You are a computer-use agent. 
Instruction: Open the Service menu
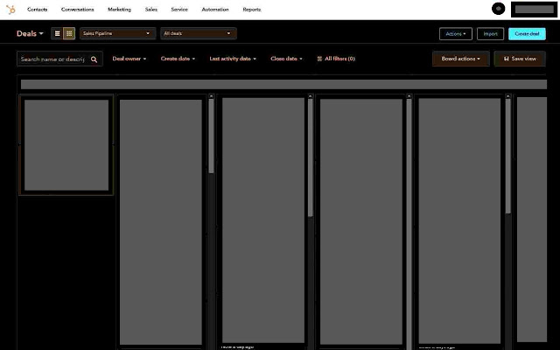coord(179,10)
